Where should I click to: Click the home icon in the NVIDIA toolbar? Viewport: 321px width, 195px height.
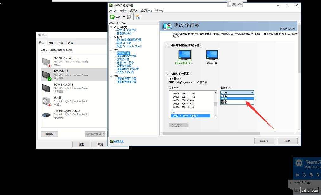pos(138,17)
